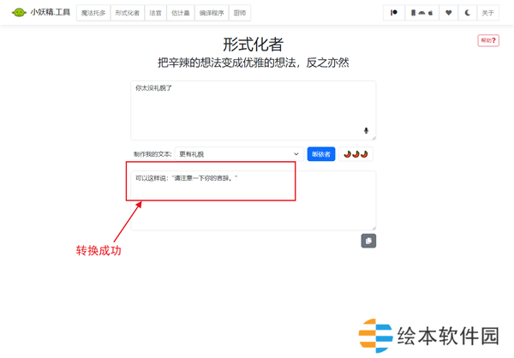The height and width of the screenshot is (358, 514).
Task: Click the microphone voice input icon
Action: click(x=367, y=131)
